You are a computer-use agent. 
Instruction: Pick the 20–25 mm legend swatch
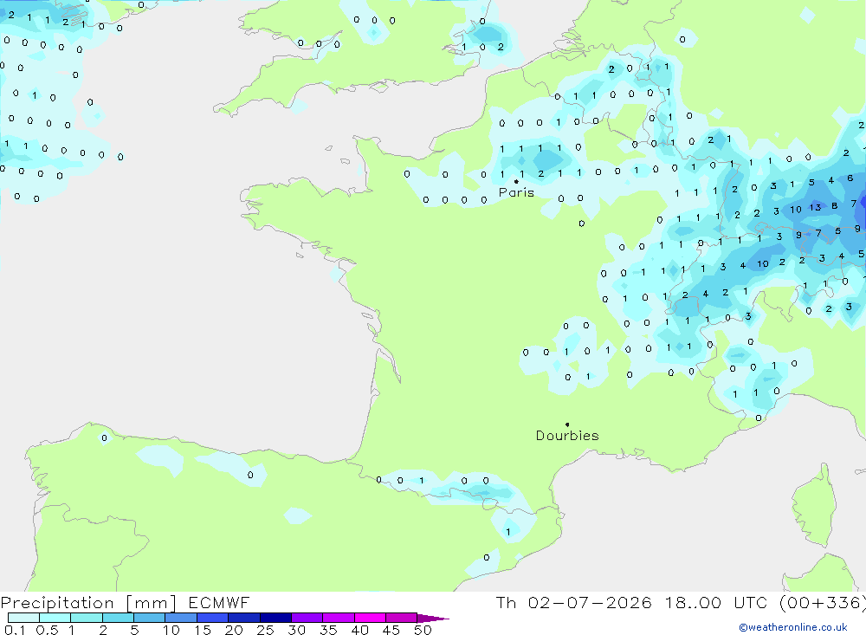pos(244,618)
